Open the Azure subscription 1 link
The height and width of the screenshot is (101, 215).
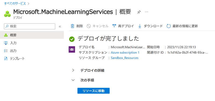[x=125, y=53]
